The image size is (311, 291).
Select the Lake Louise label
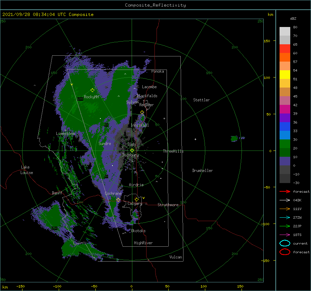tap(27, 170)
